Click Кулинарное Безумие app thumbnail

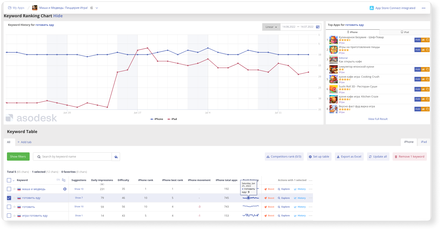pyautogui.click(x=333, y=40)
